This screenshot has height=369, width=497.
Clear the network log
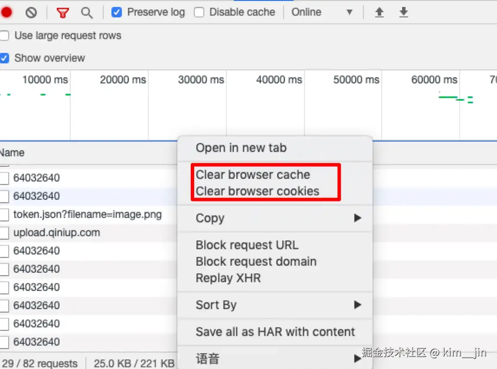point(31,13)
